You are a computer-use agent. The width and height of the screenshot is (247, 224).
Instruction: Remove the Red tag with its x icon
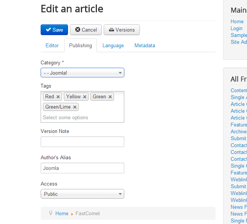pyautogui.click(x=58, y=97)
